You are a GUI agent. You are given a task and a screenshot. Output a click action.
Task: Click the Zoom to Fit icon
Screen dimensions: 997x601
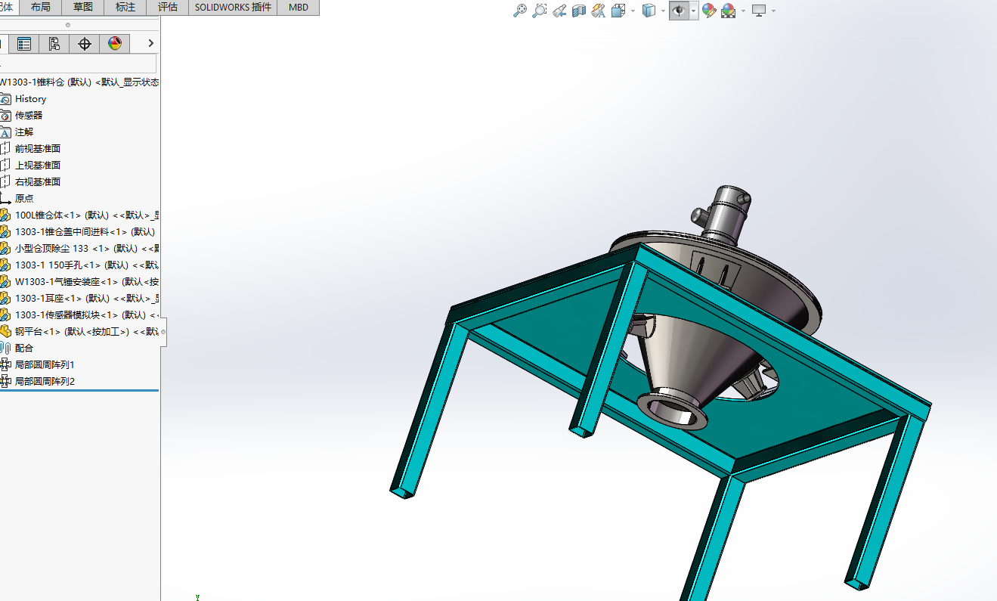[x=520, y=11]
